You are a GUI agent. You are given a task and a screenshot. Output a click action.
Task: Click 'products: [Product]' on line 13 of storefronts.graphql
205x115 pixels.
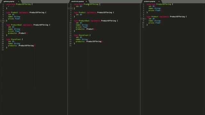pos(86,29)
